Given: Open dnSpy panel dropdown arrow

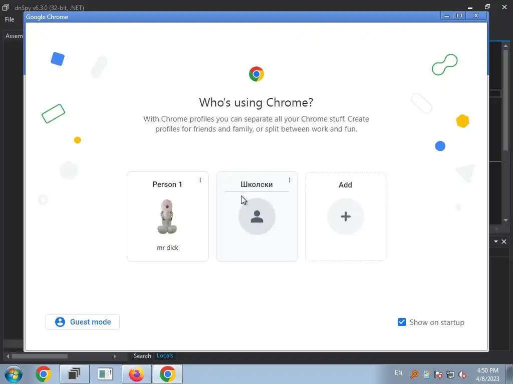Looking at the screenshot, I should click(x=496, y=241).
